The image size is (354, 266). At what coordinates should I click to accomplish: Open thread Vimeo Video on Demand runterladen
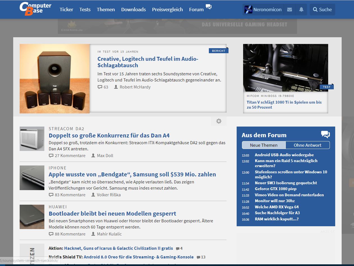click(289, 195)
